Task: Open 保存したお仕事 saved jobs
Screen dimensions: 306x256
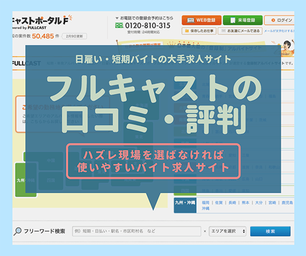Action: pyautogui.click(x=199, y=31)
